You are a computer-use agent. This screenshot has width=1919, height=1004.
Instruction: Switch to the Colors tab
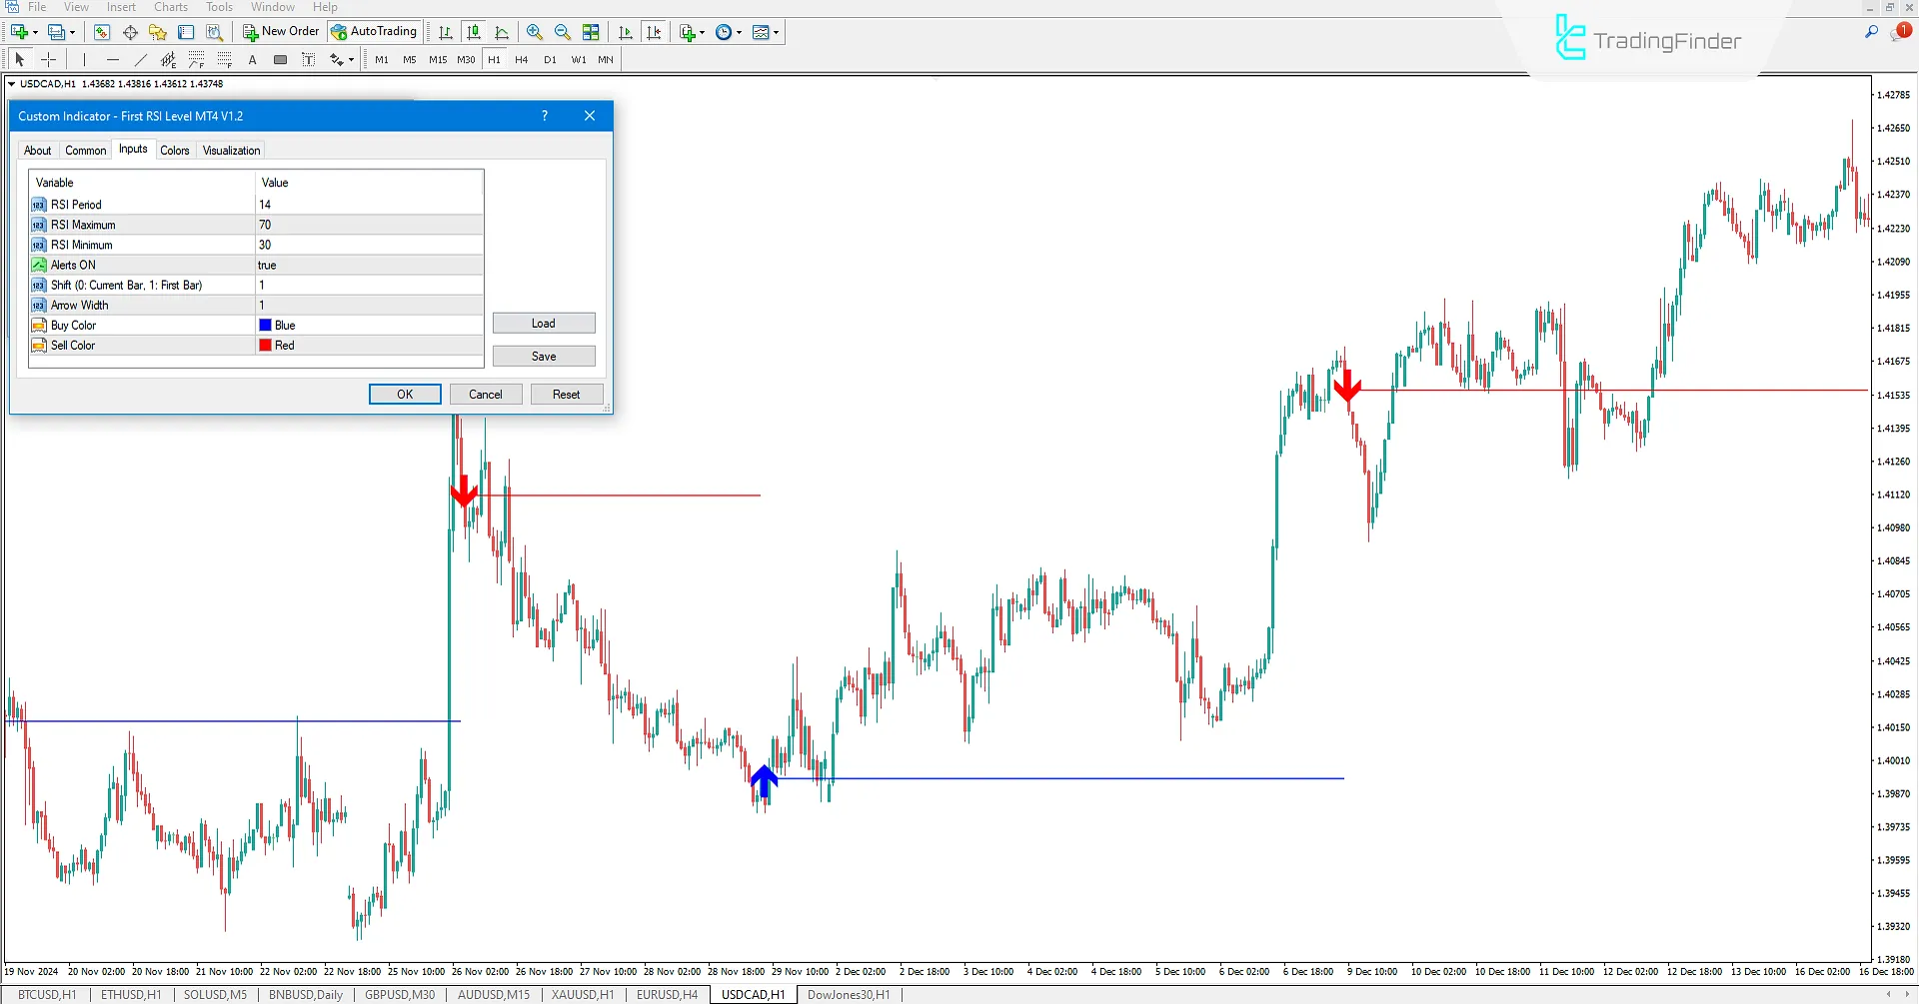175,150
